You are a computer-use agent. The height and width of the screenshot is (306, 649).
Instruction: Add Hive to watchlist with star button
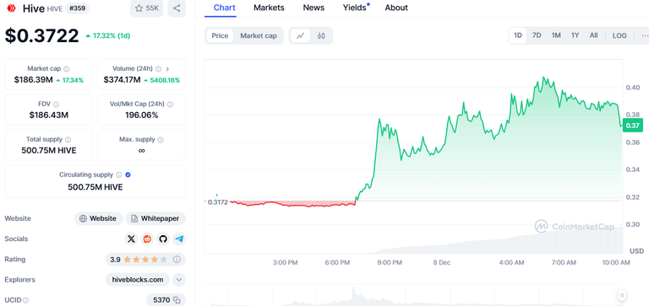pos(147,8)
